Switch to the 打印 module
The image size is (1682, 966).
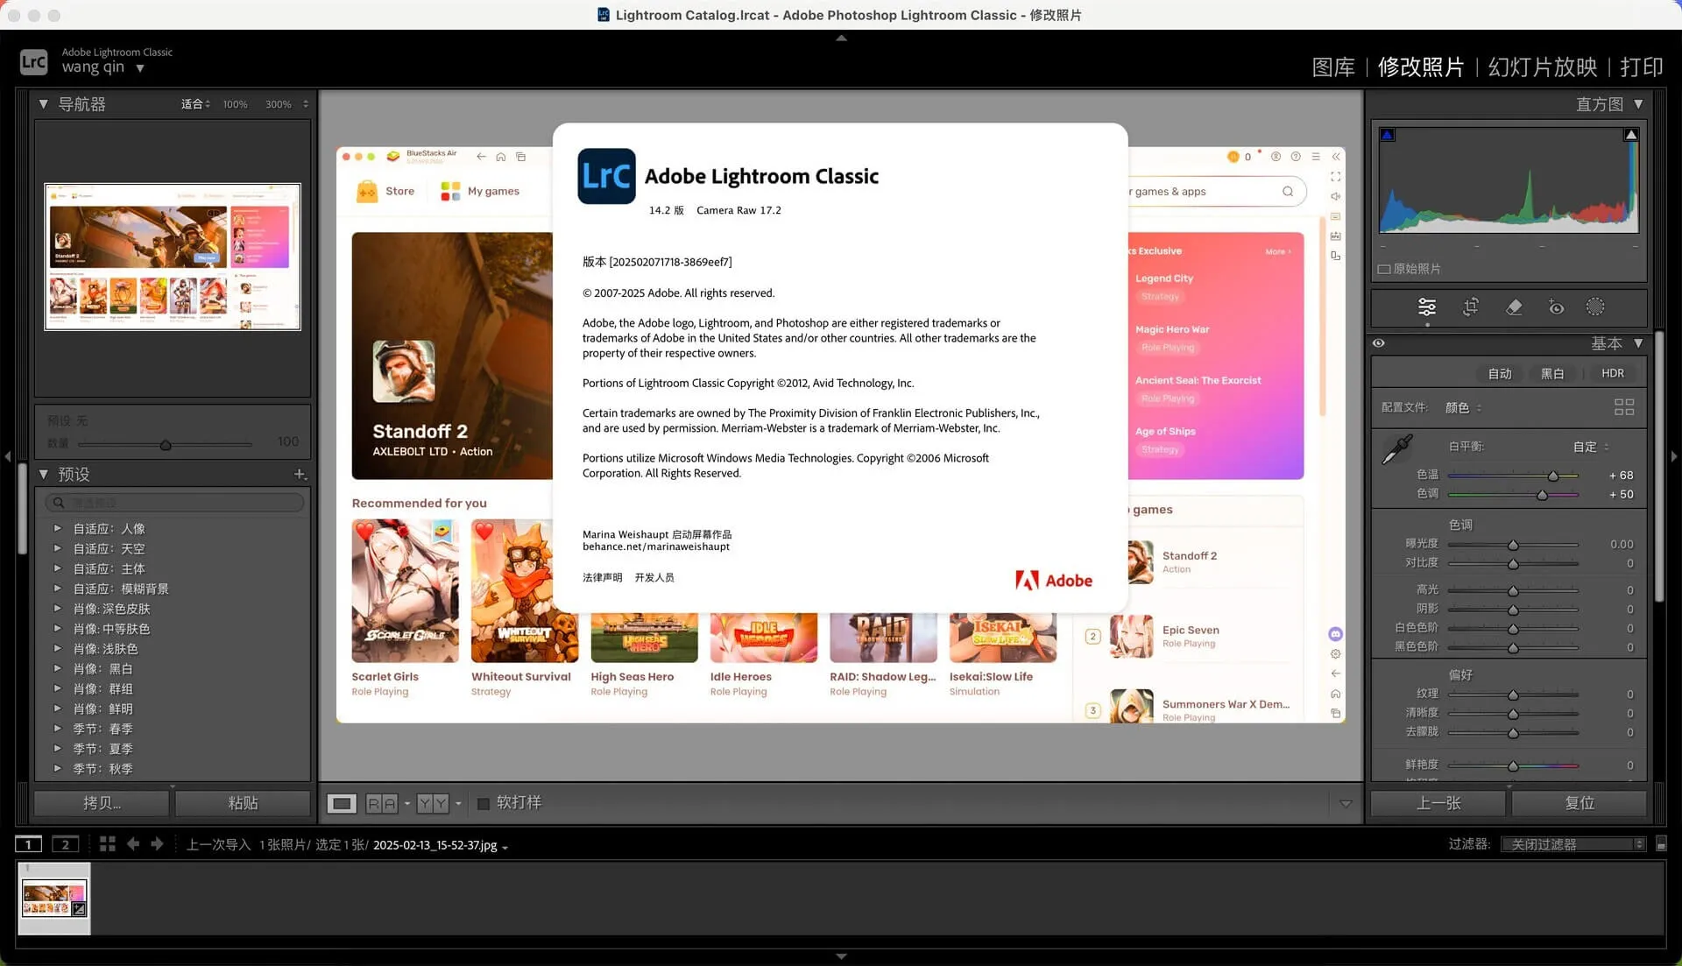point(1642,67)
